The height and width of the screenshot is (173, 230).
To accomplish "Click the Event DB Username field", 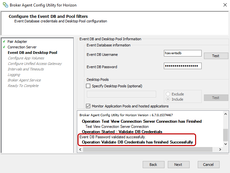I will click(182, 54).
